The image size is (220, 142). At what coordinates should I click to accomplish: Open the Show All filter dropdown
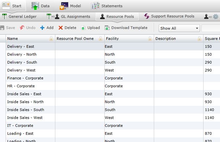click(x=179, y=28)
